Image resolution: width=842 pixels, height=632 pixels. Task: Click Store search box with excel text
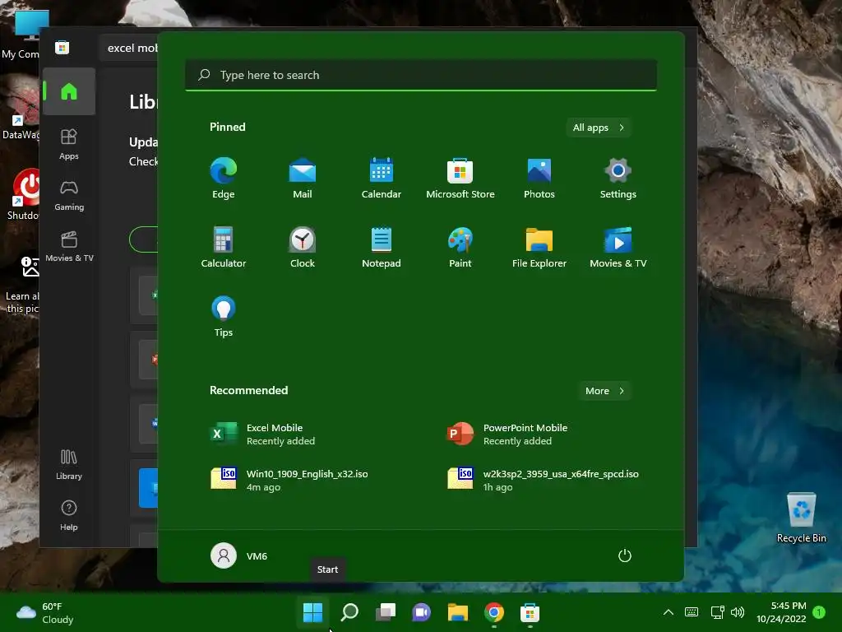pos(129,48)
